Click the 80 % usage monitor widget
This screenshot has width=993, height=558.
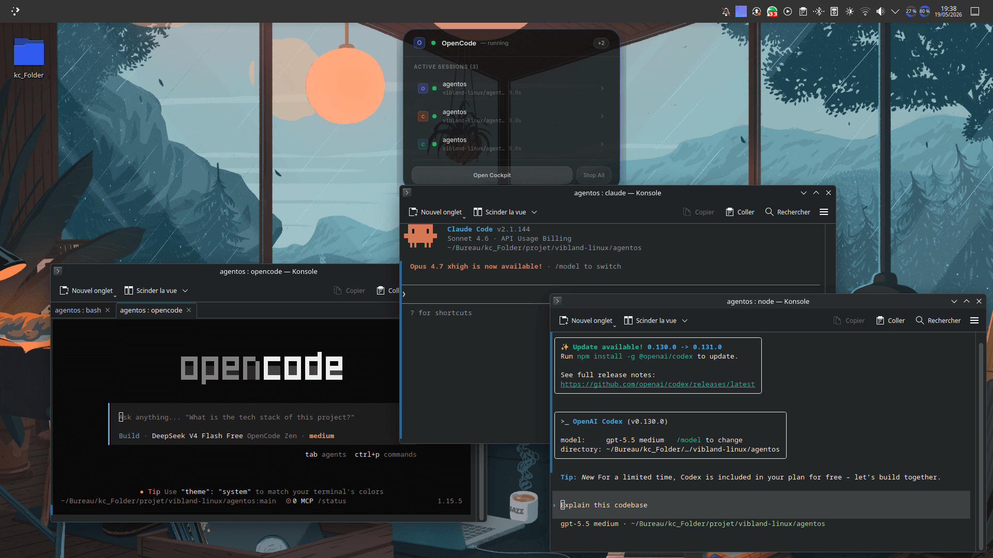pos(925,11)
